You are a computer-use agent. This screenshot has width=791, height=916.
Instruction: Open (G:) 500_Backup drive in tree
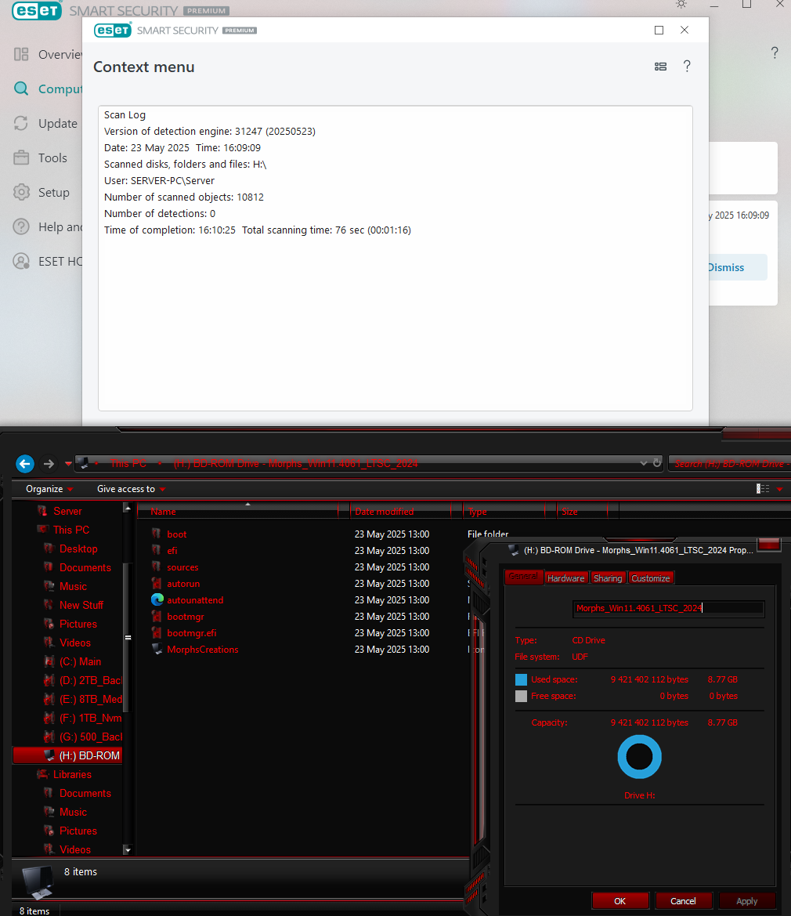pos(91,737)
